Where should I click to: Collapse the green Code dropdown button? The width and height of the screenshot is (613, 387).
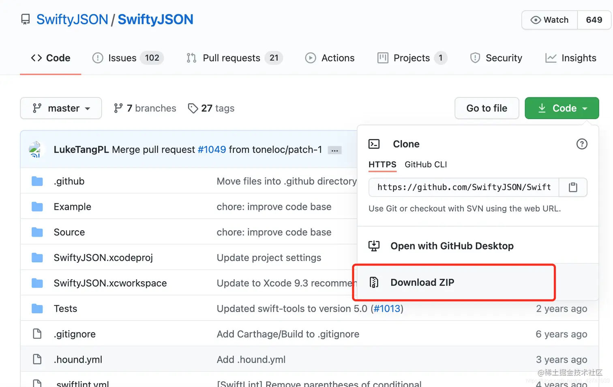[x=562, y=108]
